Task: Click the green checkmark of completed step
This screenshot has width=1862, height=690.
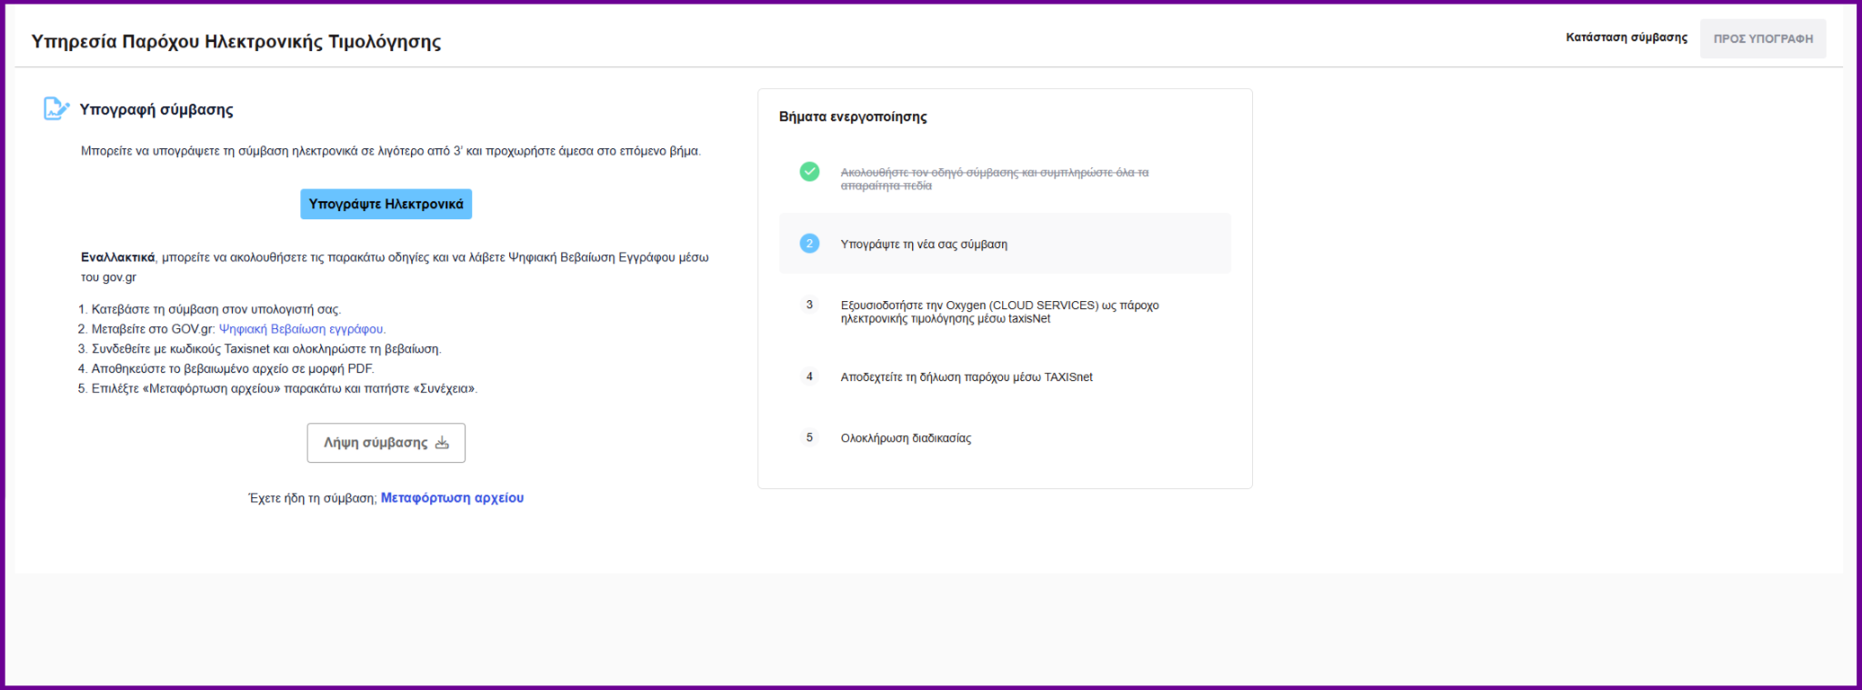Action: [x=809, y=172]
